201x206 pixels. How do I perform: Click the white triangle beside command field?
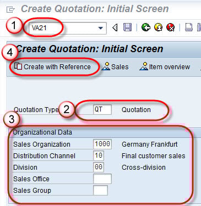pos(115,28)
